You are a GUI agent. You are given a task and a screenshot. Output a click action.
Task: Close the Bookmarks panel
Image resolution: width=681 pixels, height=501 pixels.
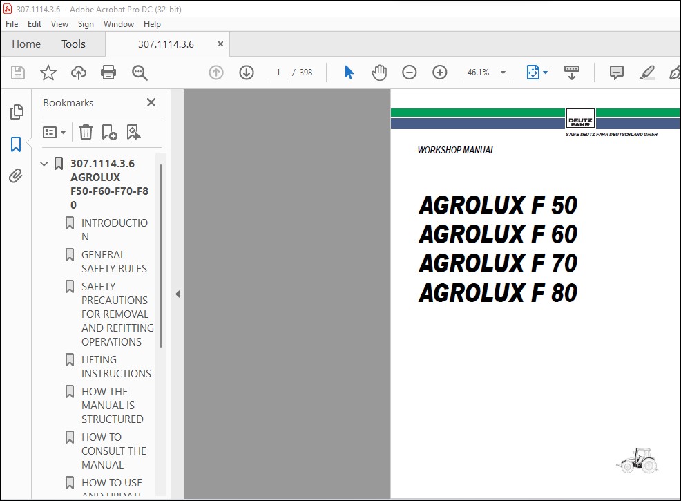tap(151, 102)
